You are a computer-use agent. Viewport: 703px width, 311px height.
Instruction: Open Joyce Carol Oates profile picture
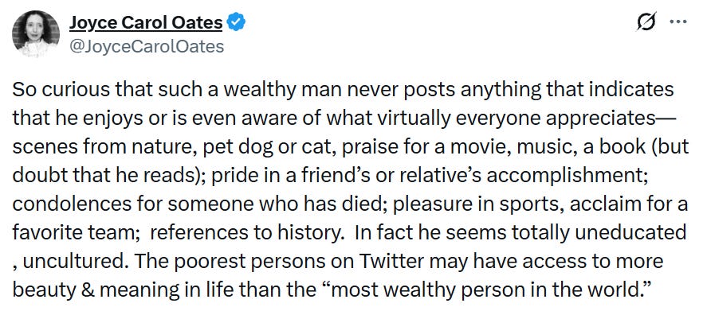36,34
